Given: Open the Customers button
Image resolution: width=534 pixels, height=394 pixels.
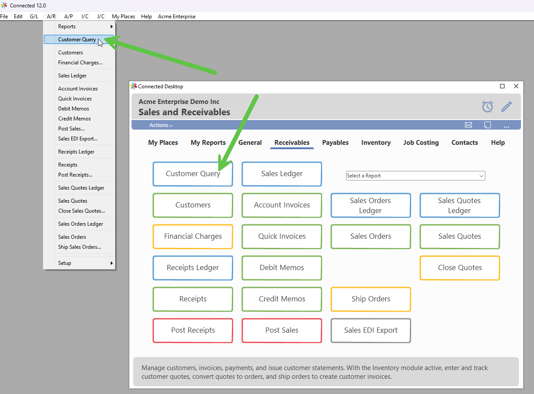Looking at the screenshot, I should click(193, 205).
